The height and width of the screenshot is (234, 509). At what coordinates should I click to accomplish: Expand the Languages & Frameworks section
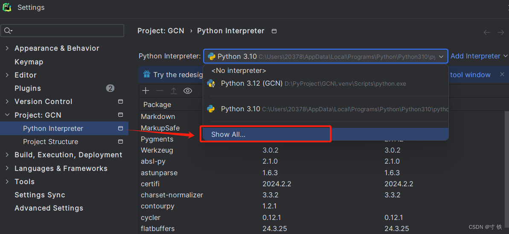coord(7,168)
